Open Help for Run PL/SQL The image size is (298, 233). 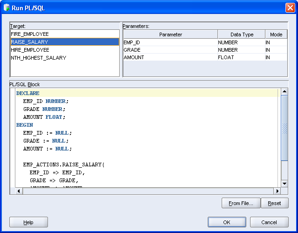28,222
